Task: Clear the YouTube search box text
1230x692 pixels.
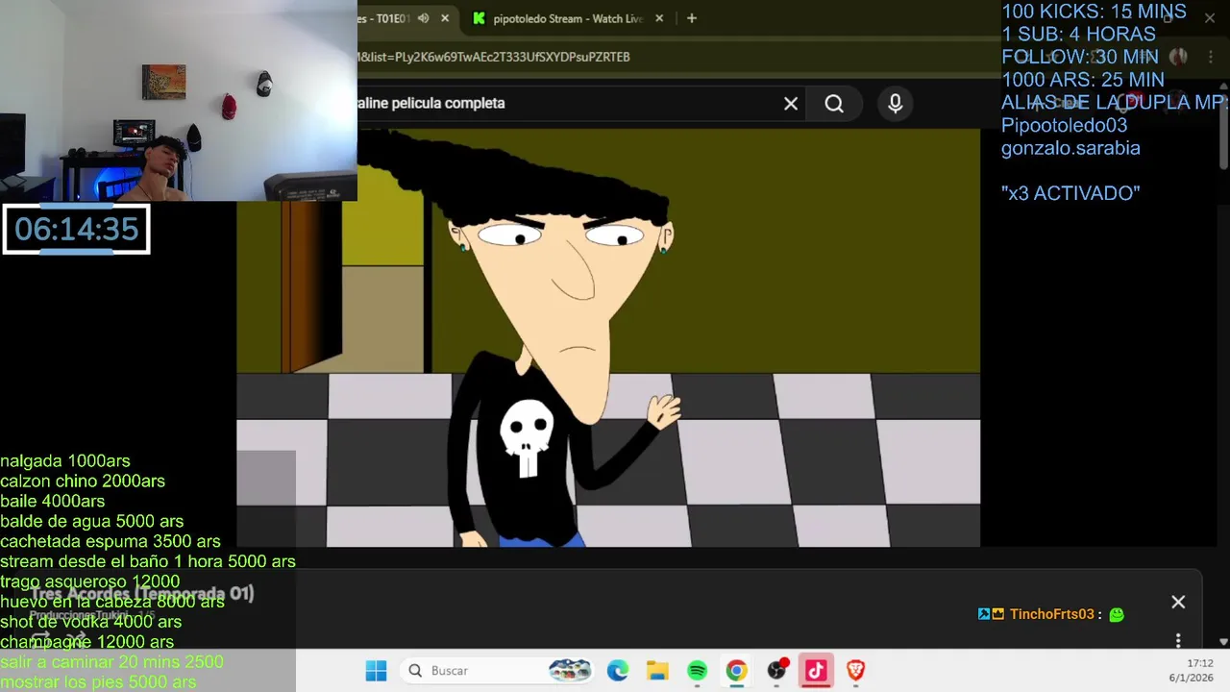Action: [x=791, y=104]
